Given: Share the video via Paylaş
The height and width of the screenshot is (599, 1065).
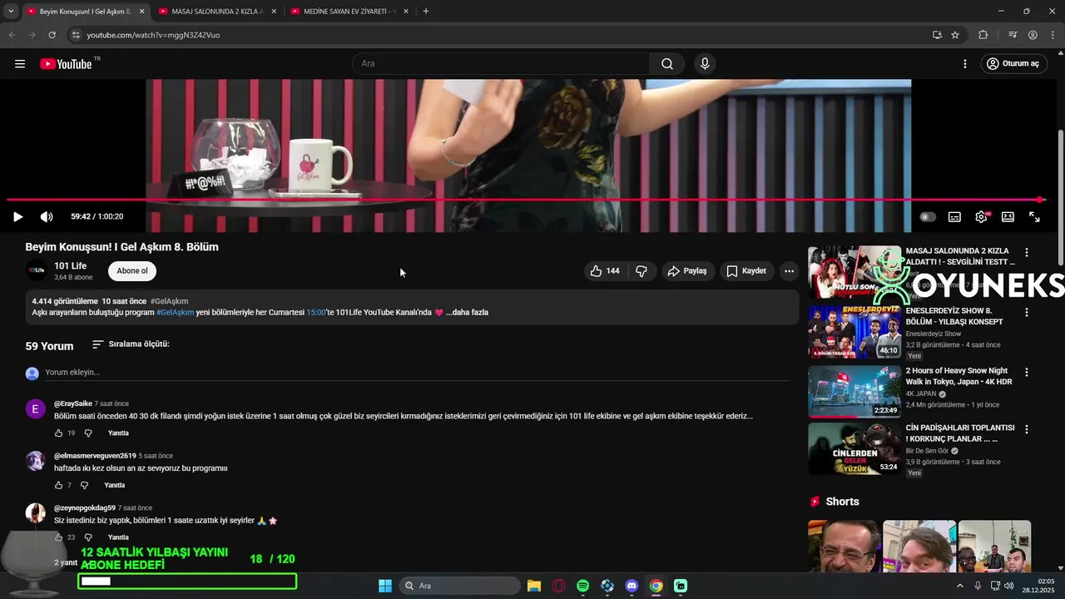Looking at the screenshot, I should click(687, 271).
